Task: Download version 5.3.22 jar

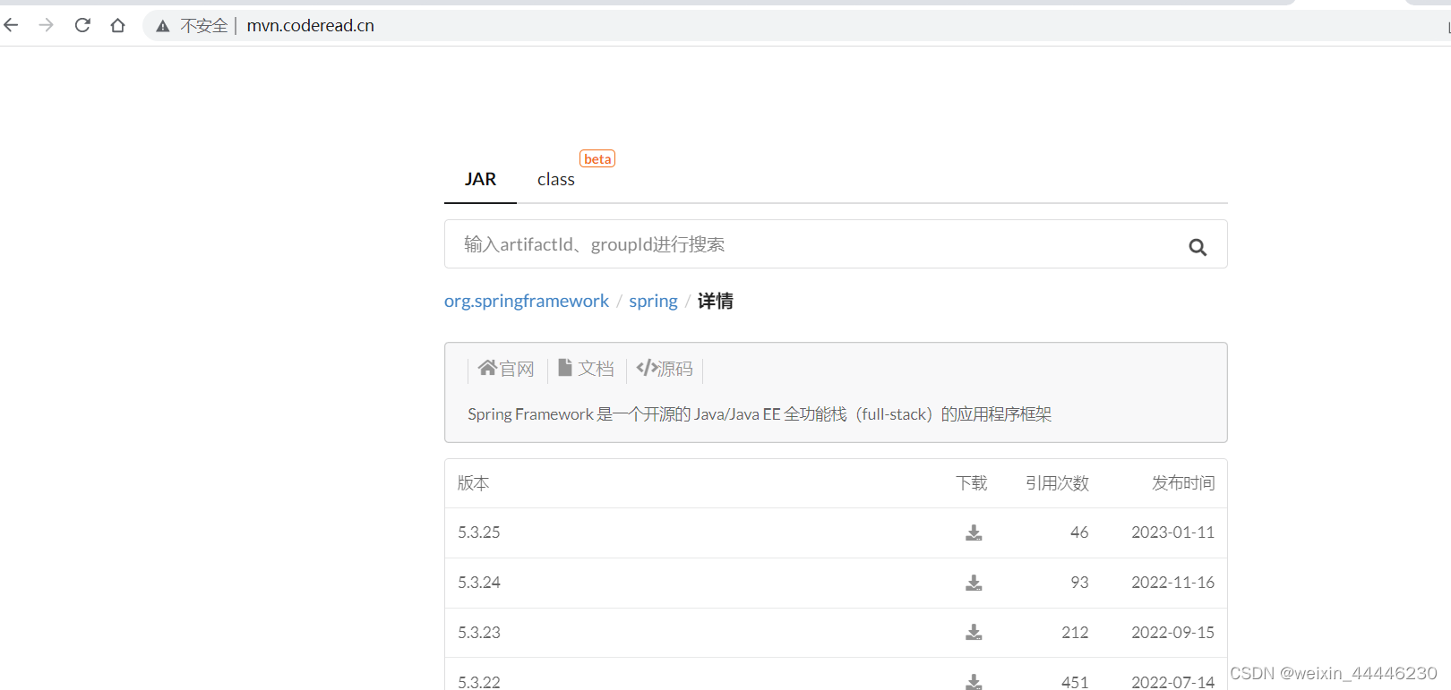Action: click(974, 682)
